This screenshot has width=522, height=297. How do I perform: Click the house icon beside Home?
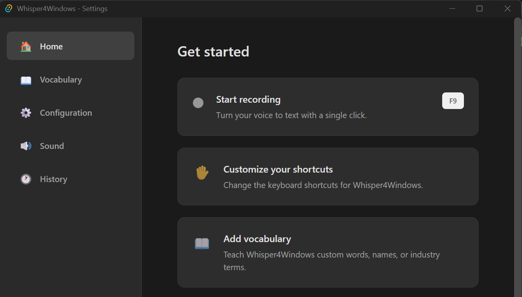tap(26, 47)
